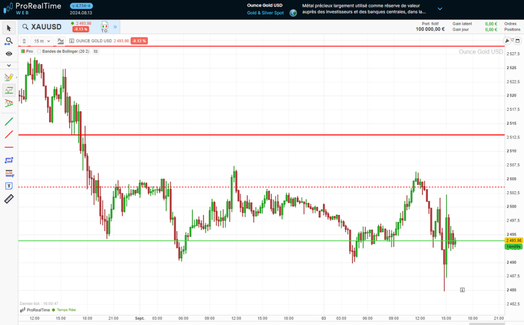Select the rectangle zone tool

[8, 160]
